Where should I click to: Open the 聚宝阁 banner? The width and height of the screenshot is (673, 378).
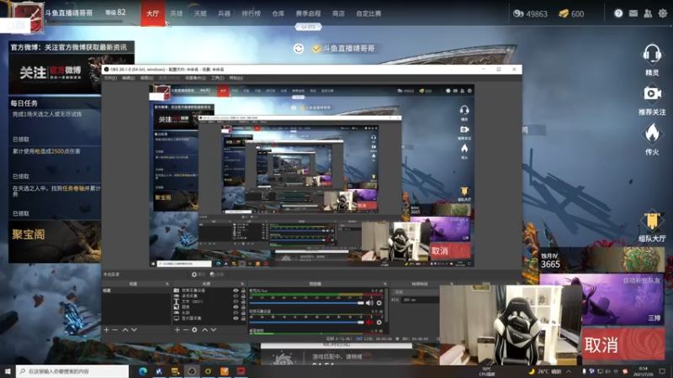point(55,242)
